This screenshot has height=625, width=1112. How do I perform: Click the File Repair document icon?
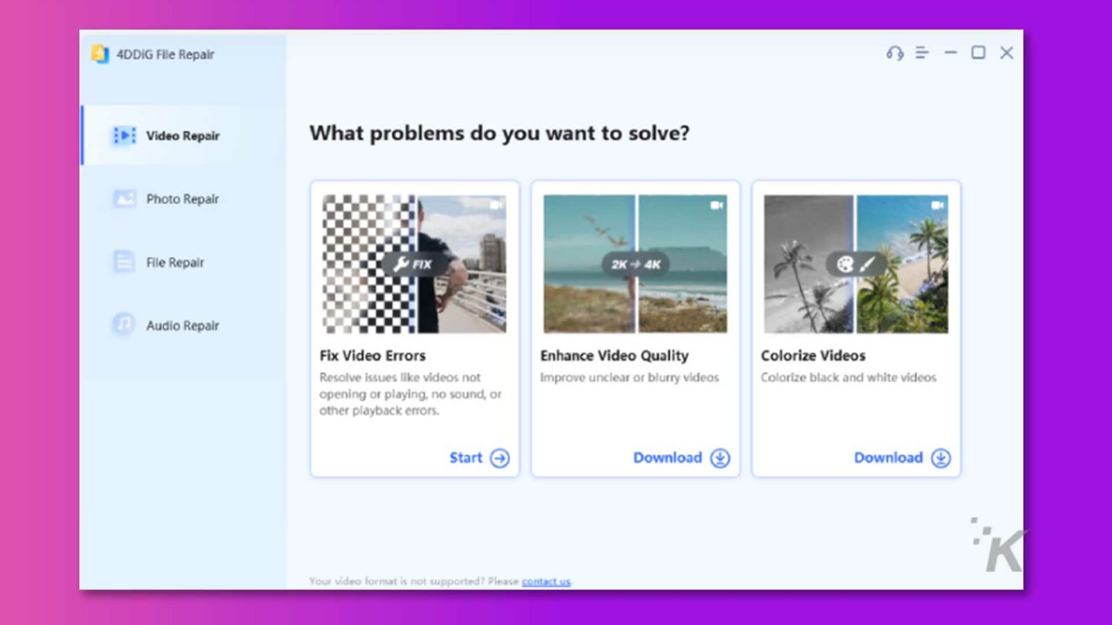(124, 262)
